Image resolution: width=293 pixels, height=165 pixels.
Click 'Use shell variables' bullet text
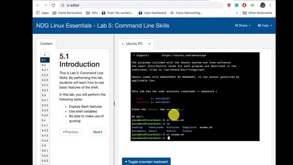click(x=83, y=111)
